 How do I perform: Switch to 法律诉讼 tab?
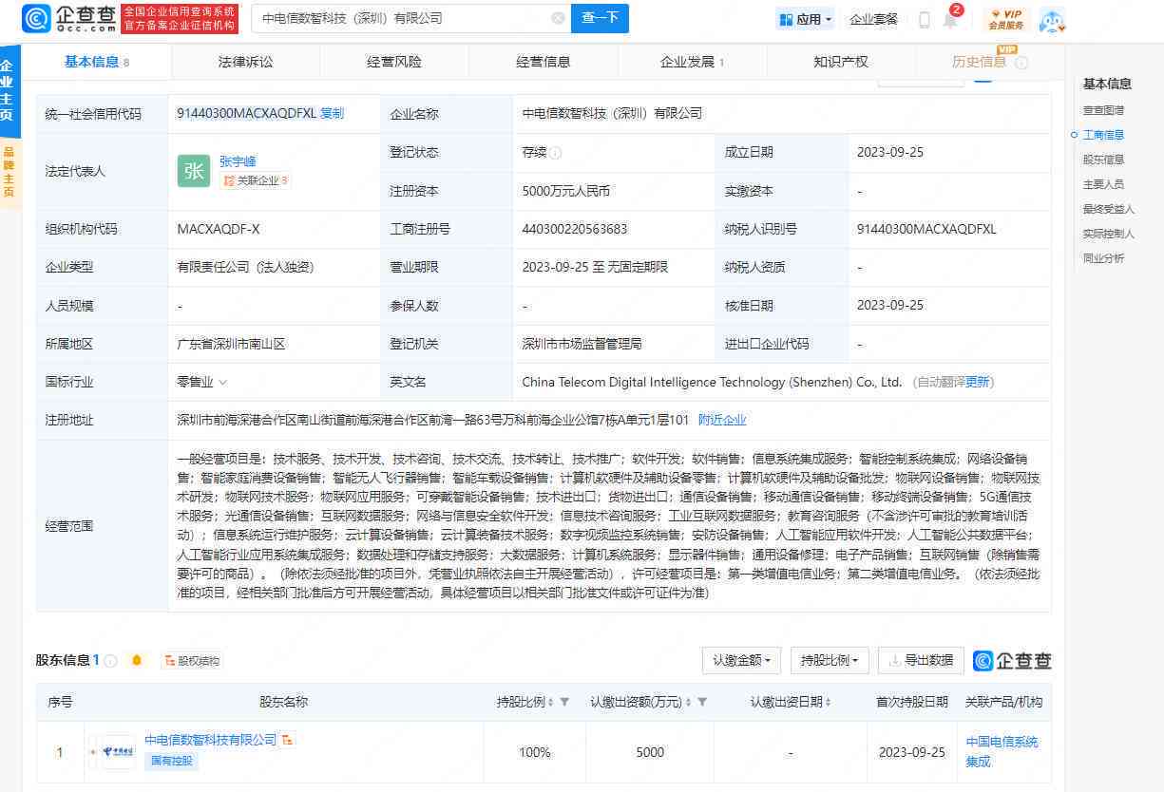(x=245, y=62)
